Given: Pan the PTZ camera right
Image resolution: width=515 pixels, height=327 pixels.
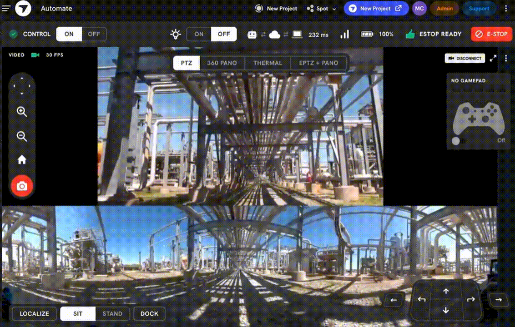Looking at the screenshot, I should (30, 86).
